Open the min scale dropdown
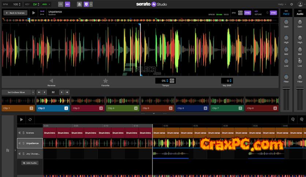The width and height of the screenshot is (306, 177). (x=46, y=4)
